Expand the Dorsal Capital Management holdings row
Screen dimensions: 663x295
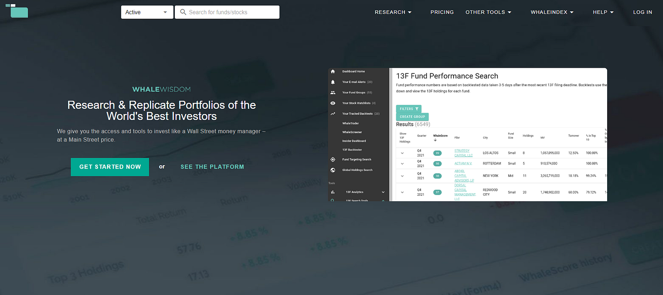point(403,192)
